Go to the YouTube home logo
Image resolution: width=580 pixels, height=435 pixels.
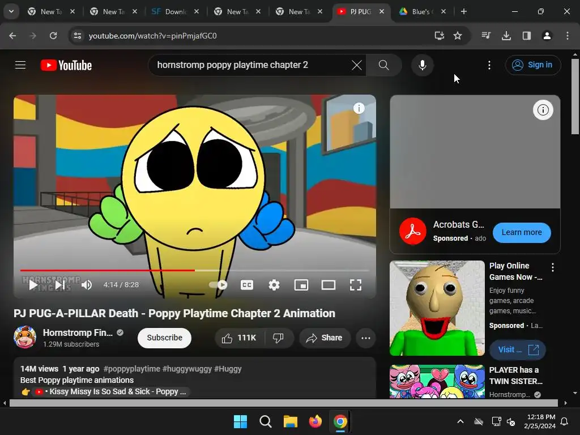(66, 65)
